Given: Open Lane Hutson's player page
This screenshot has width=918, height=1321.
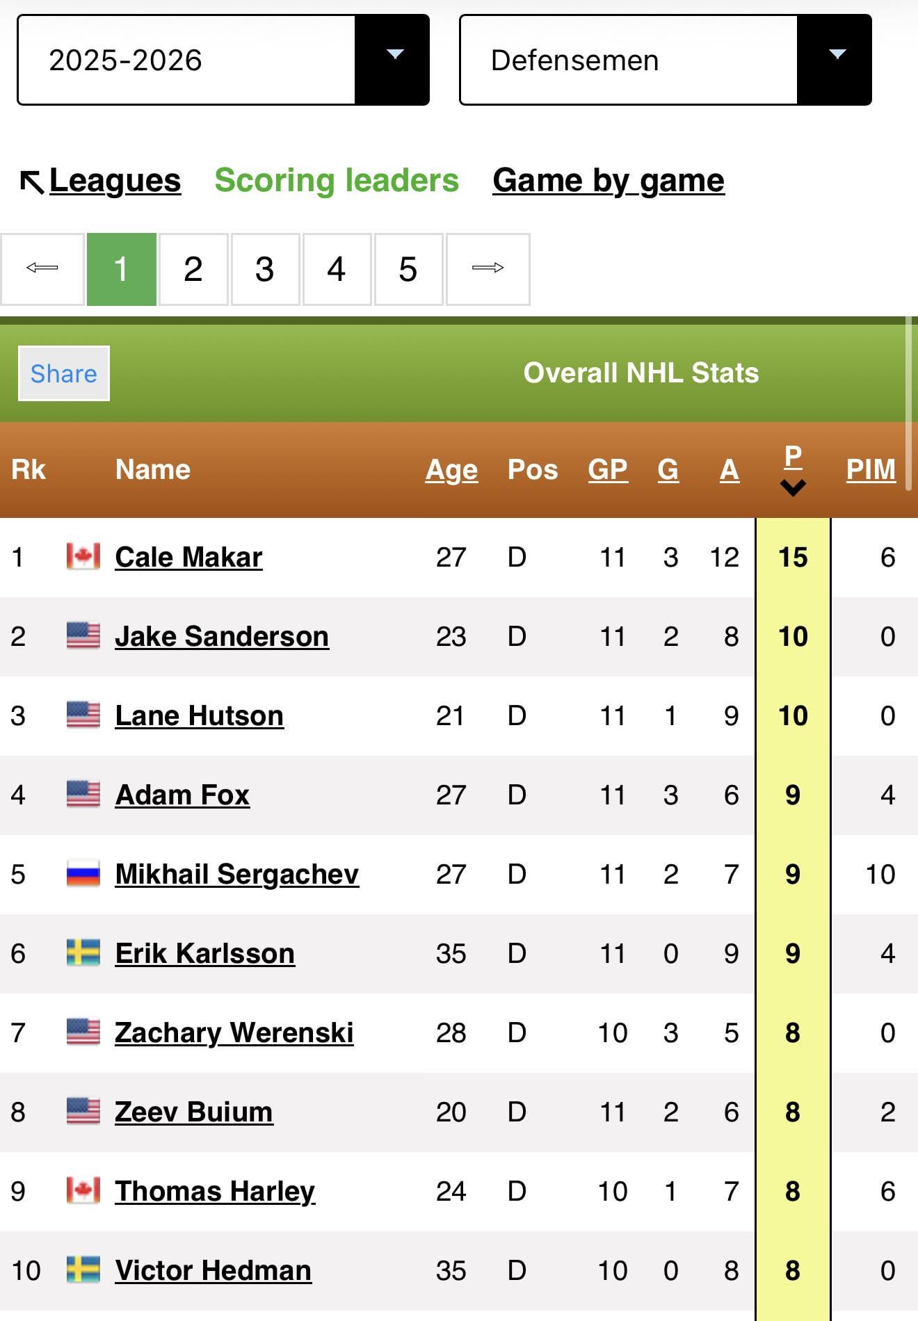Looking at the screenshot, I should [199, 715].
